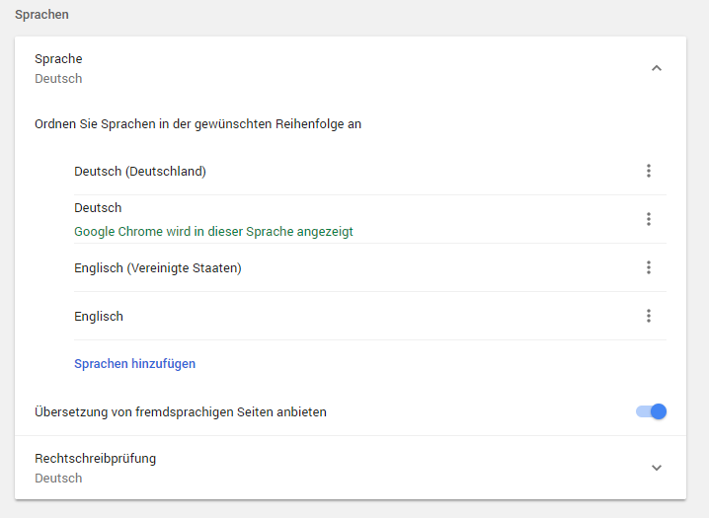Open the options menu for Deutsch (Deutschland)
The height and width of the screenshot is (518, 709).
649,171
